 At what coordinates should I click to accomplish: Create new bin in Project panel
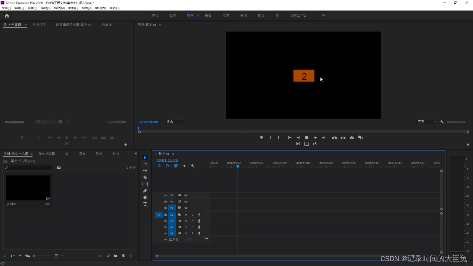116,256
